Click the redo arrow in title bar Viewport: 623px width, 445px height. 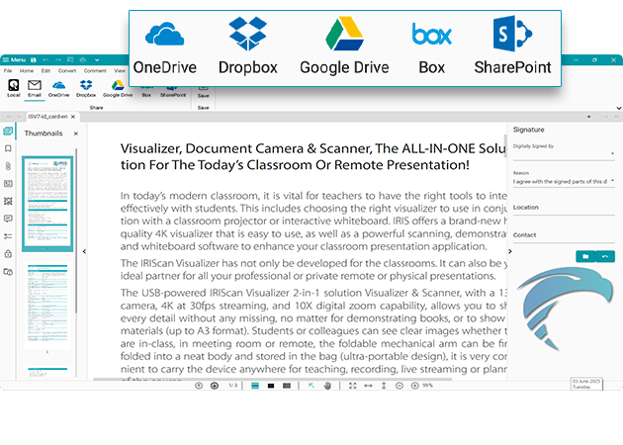point(58,60)
